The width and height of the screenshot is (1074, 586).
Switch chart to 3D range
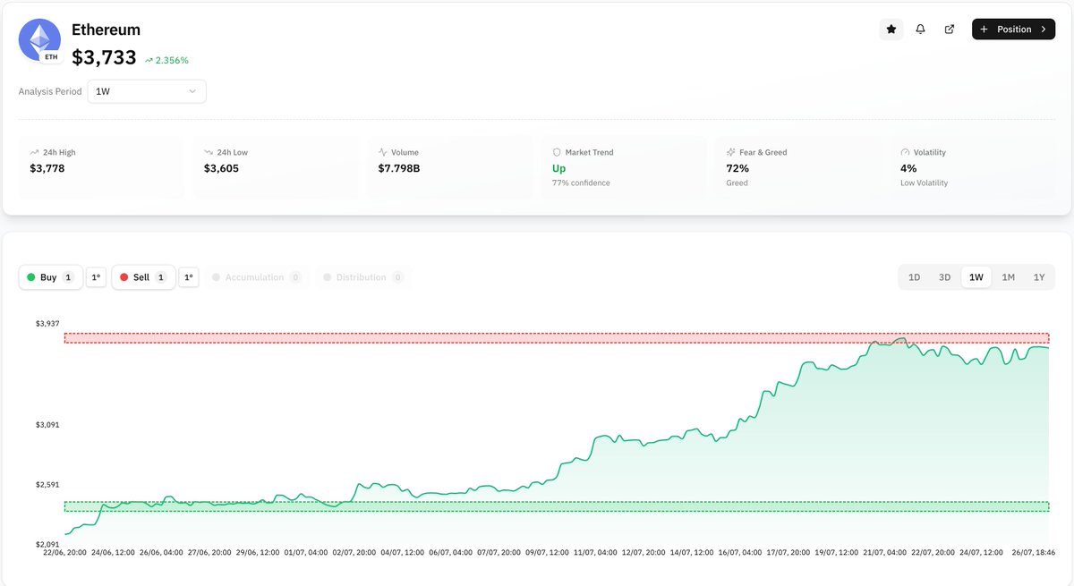coord(944,277)
